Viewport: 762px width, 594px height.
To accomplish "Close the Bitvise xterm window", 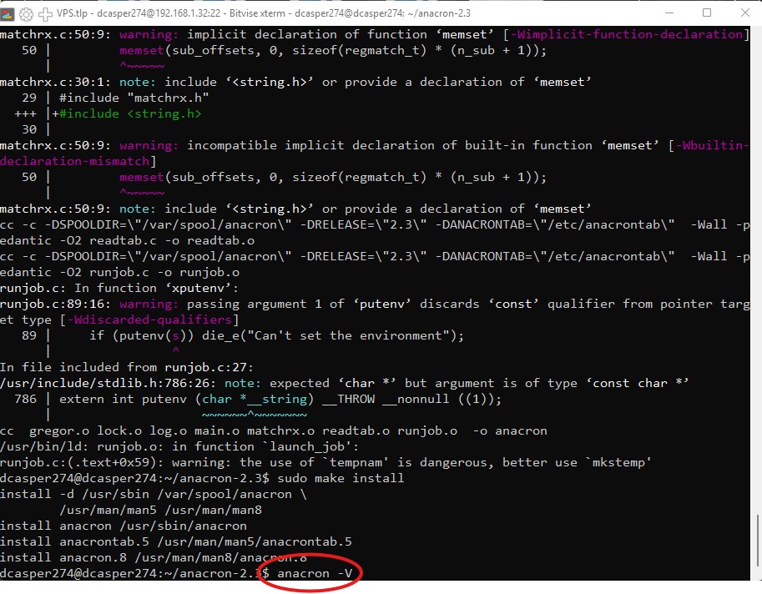I will pyautogui.click(x=744, y=13).
